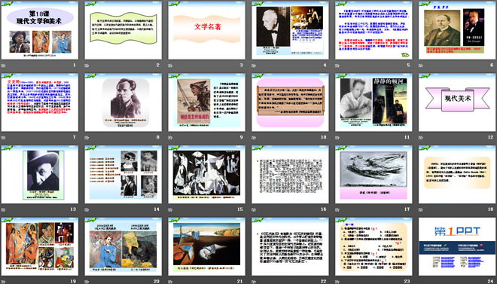Select slide 19 with Picasso paintings collage

pyautogui.click(x=40, y=246)
